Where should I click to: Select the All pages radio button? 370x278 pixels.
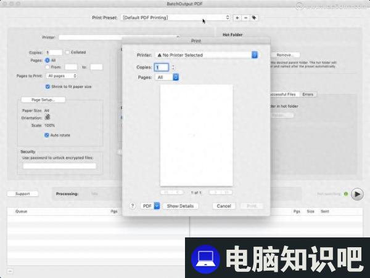[x=47, y=60]
